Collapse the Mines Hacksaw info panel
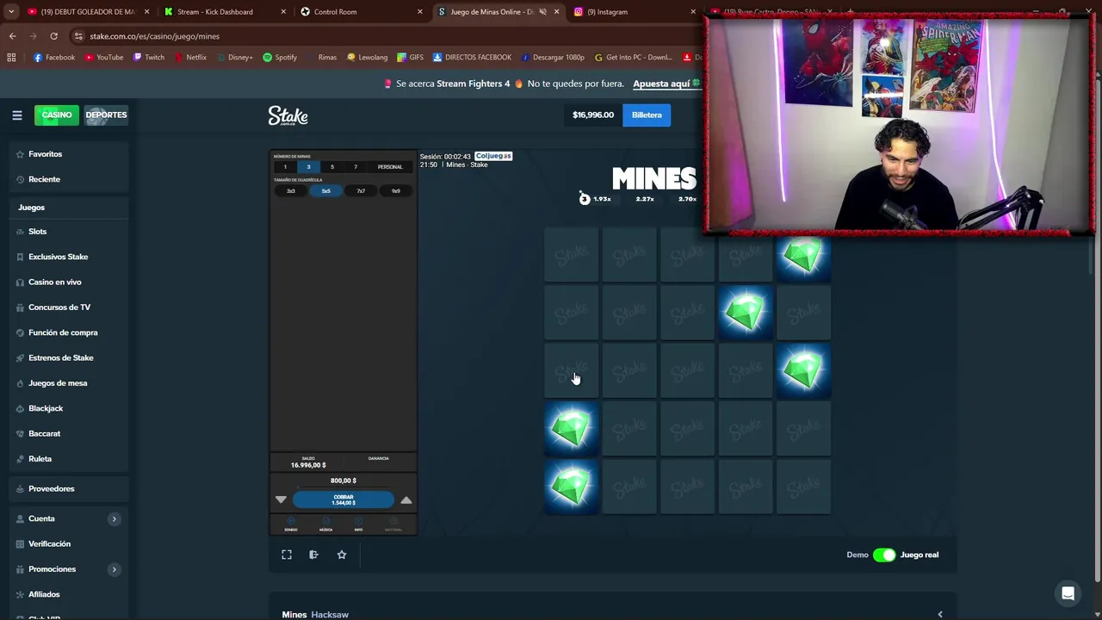The width and height of the screenshot is (1102, 620). [x=939, y=614]
